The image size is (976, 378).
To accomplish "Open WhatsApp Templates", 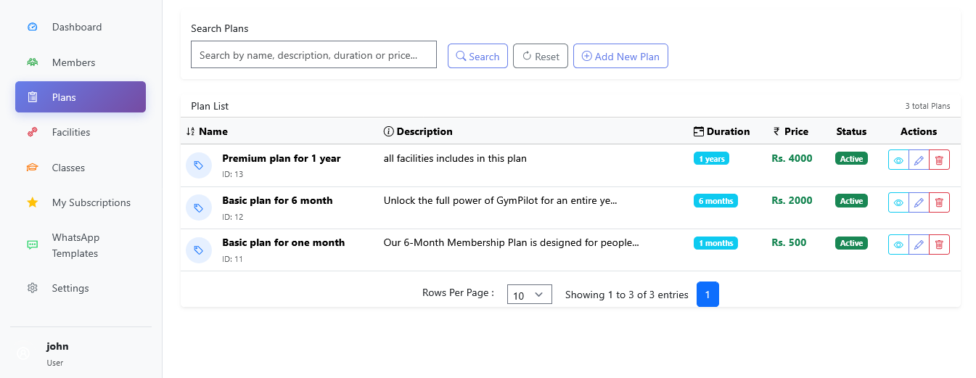I will point(81,245).
